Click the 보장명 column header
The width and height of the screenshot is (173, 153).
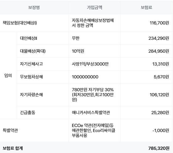(34, 8)
